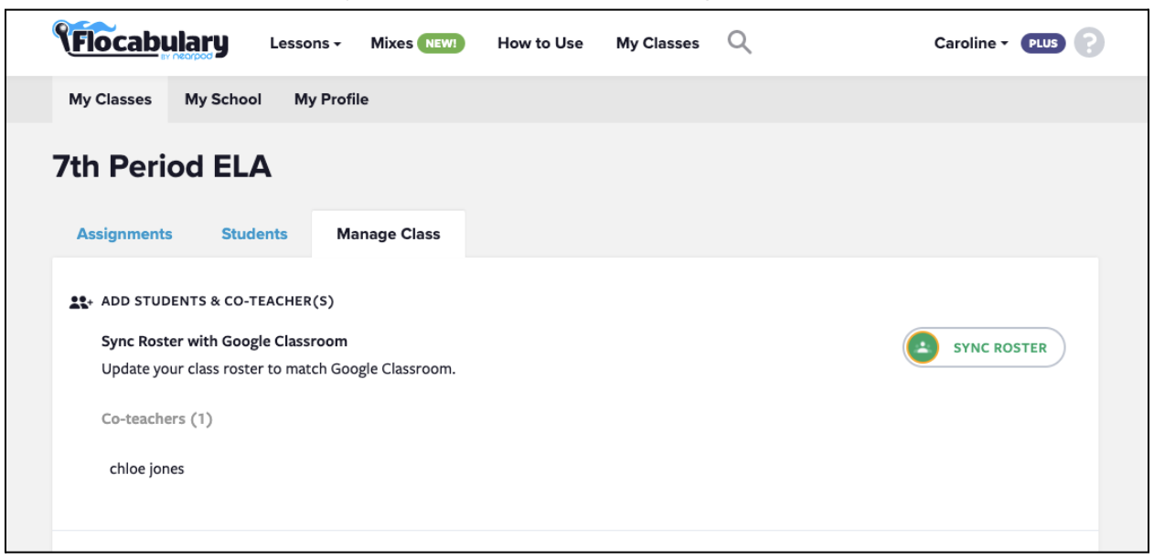Click the 7th Period ELA class title
Screen dimensions: 1154x559
(x=162, y=167)
